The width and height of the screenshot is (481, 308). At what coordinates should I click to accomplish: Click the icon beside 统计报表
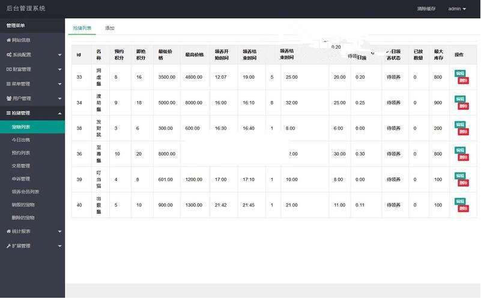click(x=8, y=231)
